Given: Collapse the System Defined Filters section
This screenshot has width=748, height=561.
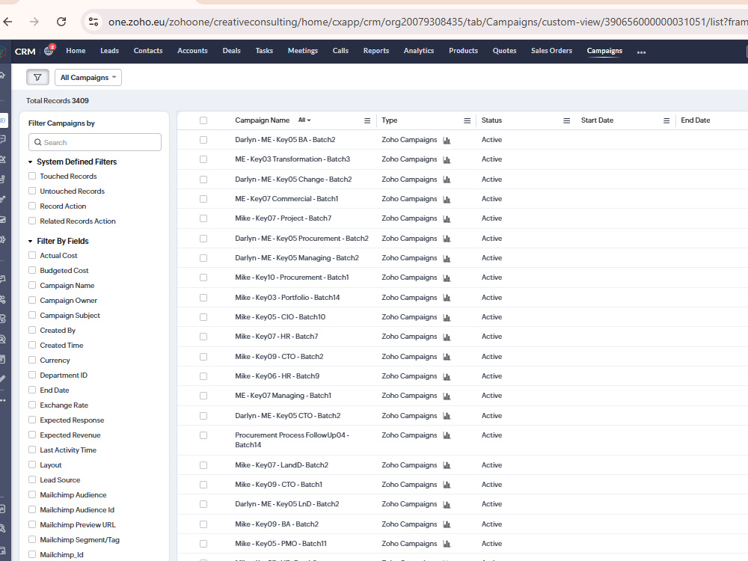Looking at the screenshot, I should coord(30,162).
